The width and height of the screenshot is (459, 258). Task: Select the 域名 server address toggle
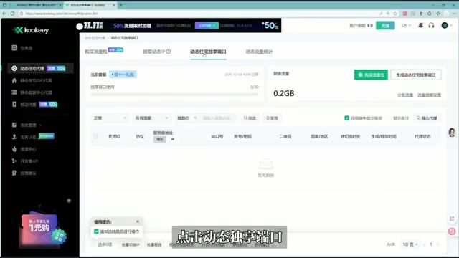pos(160,139)
